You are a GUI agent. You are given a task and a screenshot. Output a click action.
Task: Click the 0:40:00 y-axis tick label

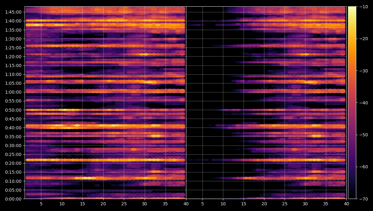(x=13, y=128)
